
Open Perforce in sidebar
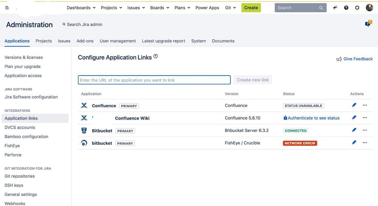click(13, 155)
